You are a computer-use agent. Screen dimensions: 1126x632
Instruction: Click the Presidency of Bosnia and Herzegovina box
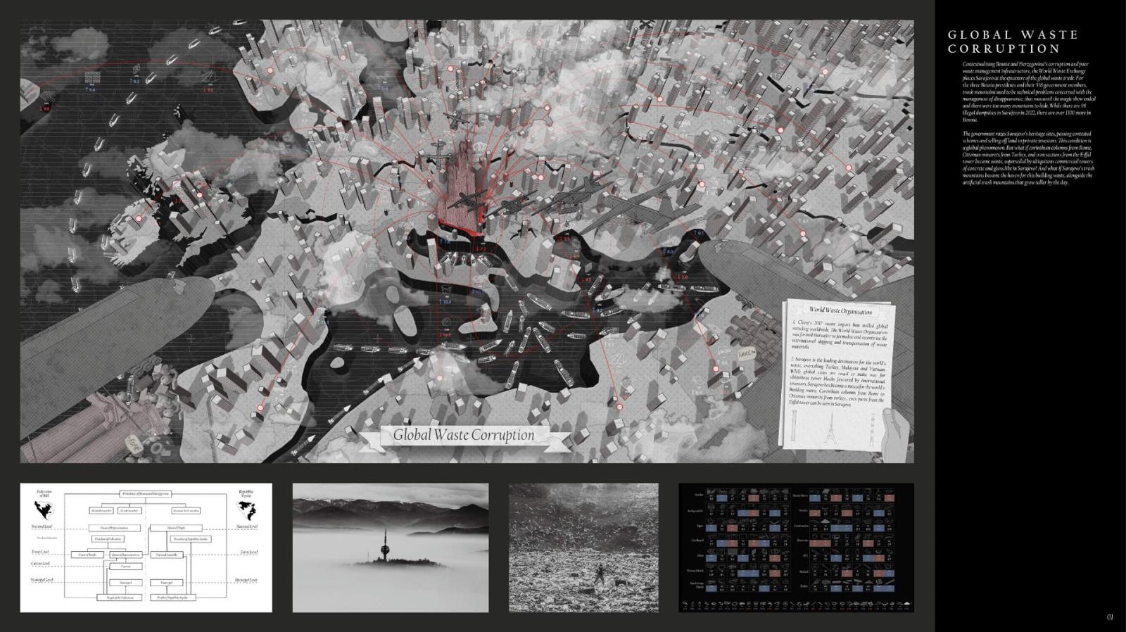coord(146,494)
